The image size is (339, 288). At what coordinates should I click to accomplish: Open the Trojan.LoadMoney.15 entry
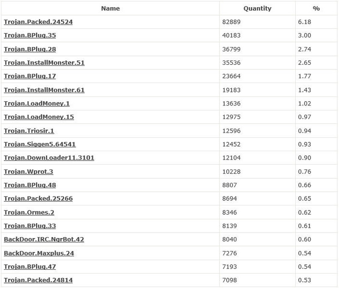(39, 117)
